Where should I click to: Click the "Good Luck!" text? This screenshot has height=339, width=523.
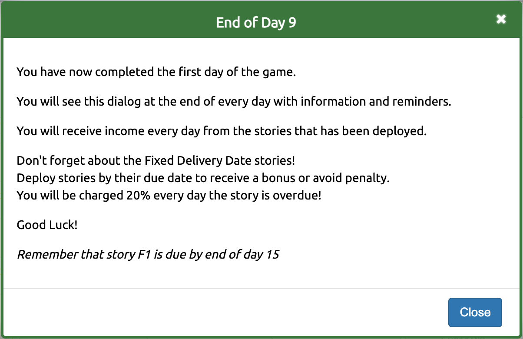click(x=47, y=225)
